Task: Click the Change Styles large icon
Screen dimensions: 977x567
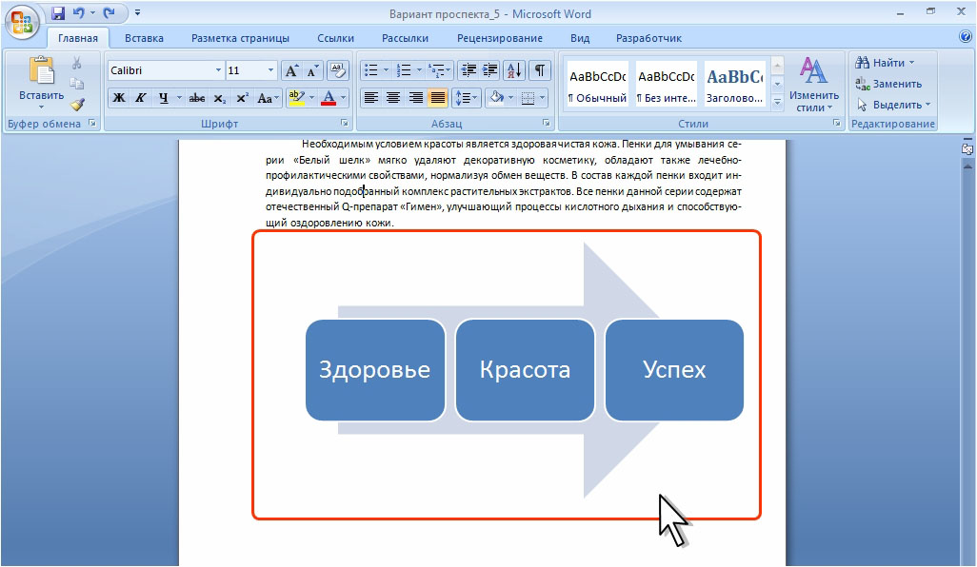Action: point(813,70)
